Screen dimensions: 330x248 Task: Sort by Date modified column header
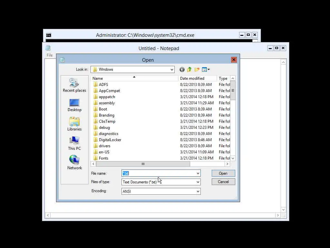pos(198,78)
